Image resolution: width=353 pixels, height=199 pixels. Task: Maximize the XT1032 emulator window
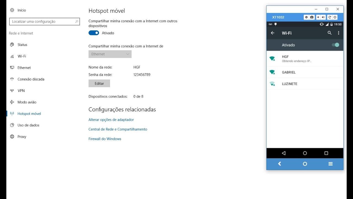[x=327, y=9]
